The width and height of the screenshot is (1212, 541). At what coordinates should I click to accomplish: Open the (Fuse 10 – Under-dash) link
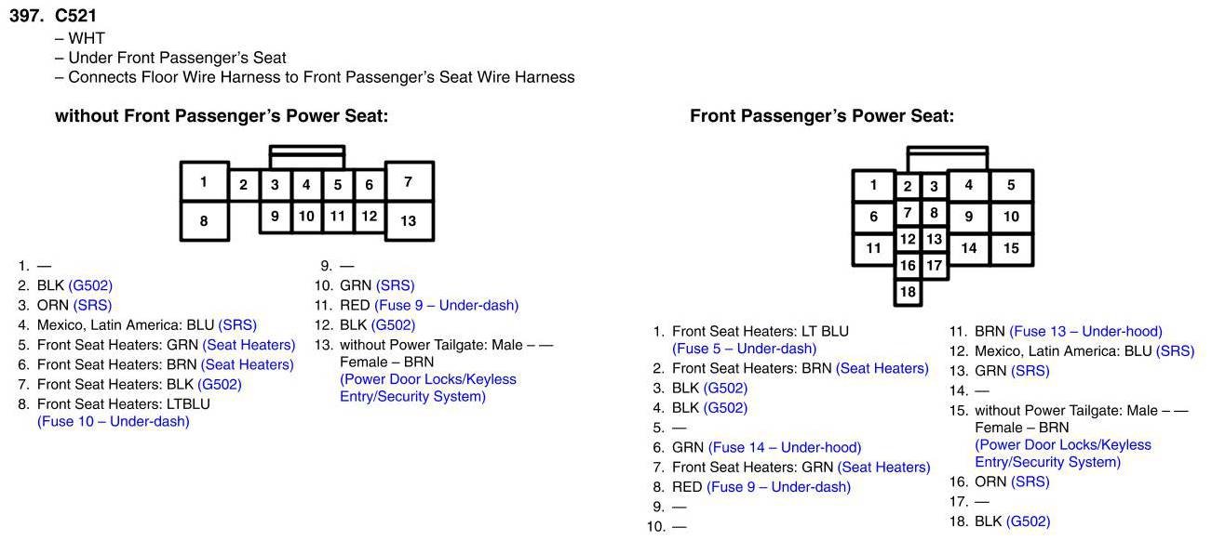point(114,422)
